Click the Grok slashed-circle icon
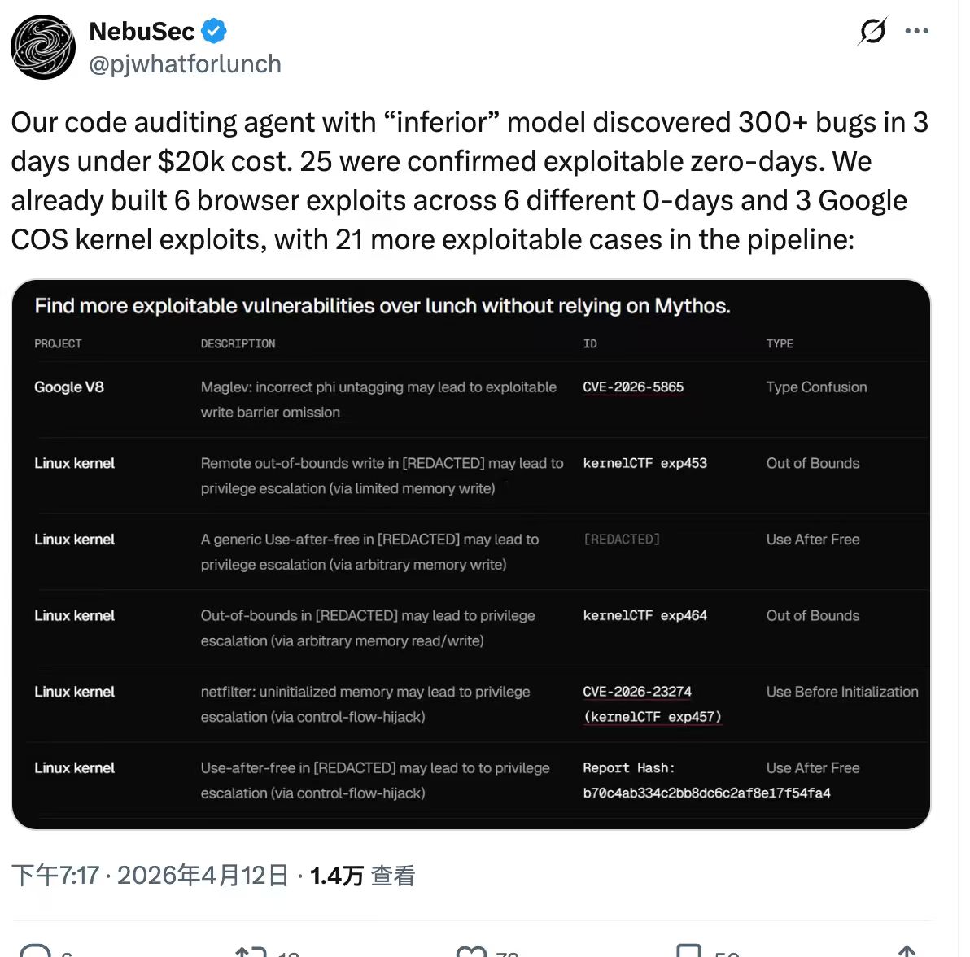The width and height of the screenshot is (970, 957). click(x=872, y=32)
